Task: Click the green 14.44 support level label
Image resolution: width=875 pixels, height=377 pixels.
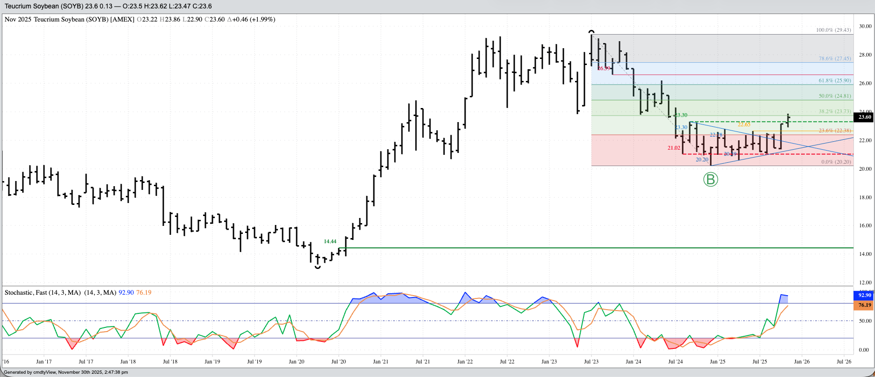Action: click(x=330, y=241)
